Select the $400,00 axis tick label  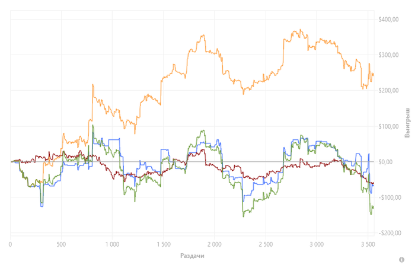[x=388, y=20]
